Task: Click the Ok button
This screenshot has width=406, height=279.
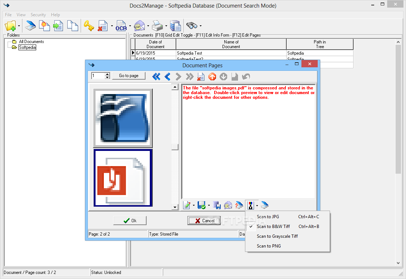Action: [130, 221]
